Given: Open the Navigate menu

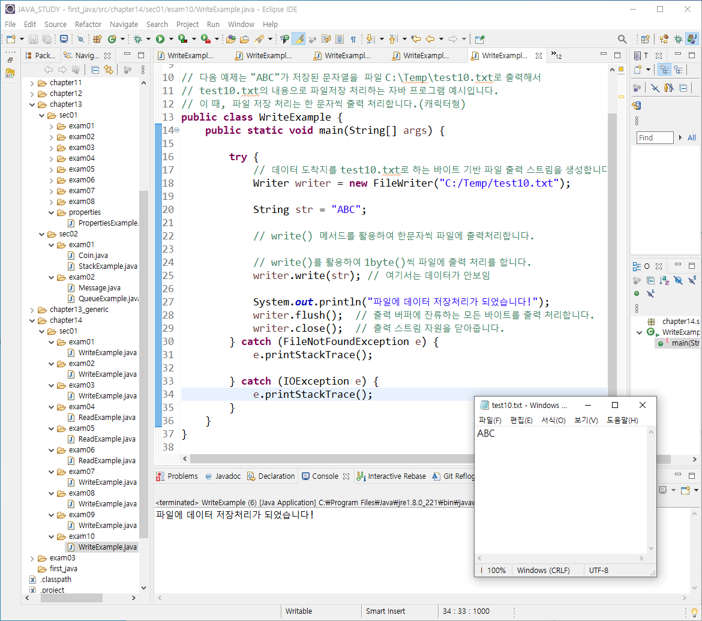Looking at the screenshot, I should coord(124,24).
